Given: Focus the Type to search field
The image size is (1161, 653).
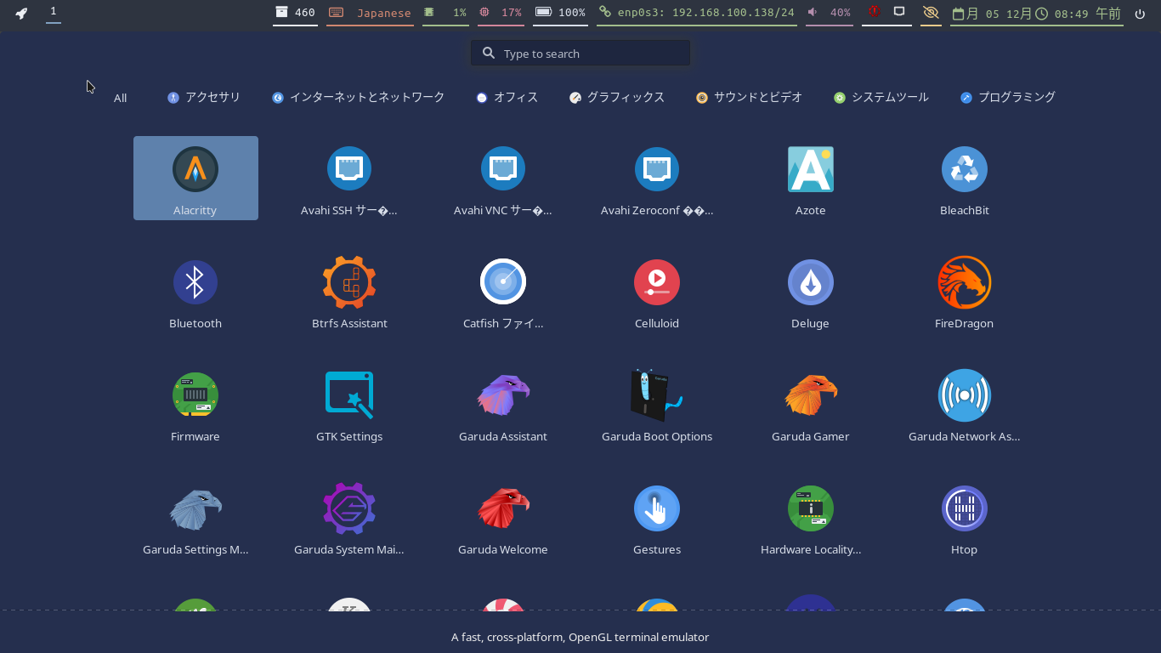Looking at the screenshot, I should [x=580, y=53].
